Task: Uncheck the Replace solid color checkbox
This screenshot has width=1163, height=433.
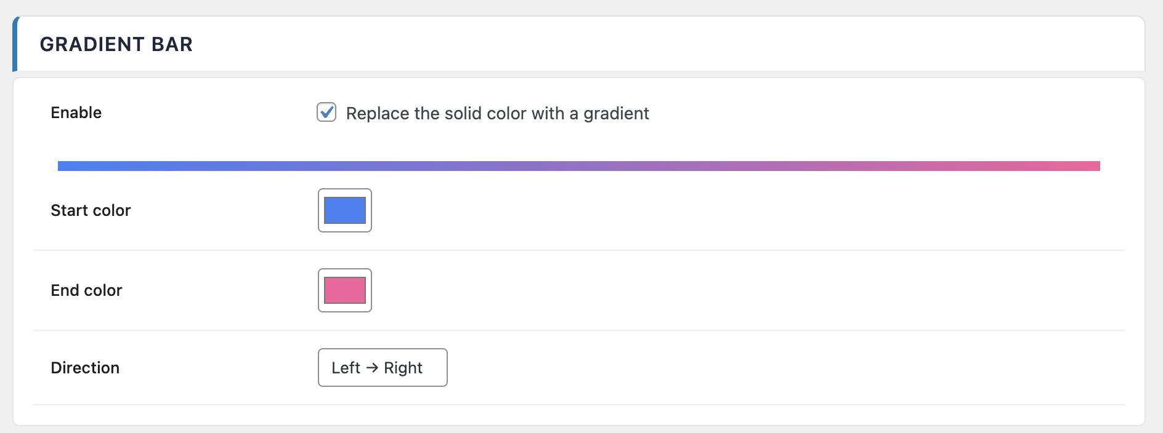Action: [x=327, y=113]
